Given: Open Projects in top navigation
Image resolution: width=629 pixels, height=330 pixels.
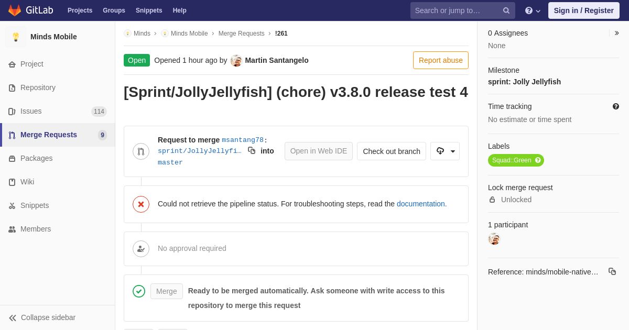Looking at the screenshot, I should (x=80, y=10).
